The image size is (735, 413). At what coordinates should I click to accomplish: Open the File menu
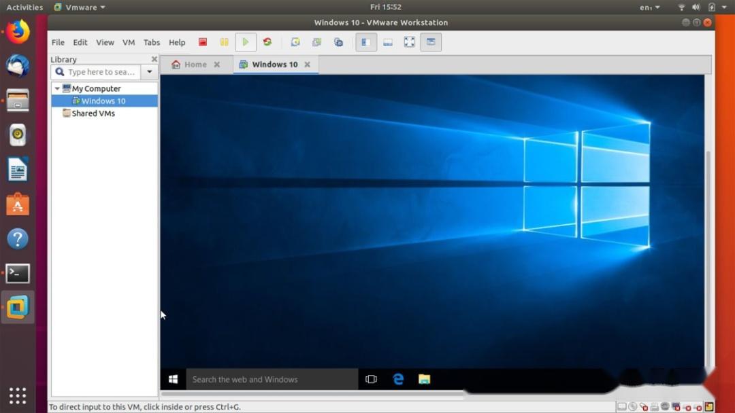coord(58,42)
